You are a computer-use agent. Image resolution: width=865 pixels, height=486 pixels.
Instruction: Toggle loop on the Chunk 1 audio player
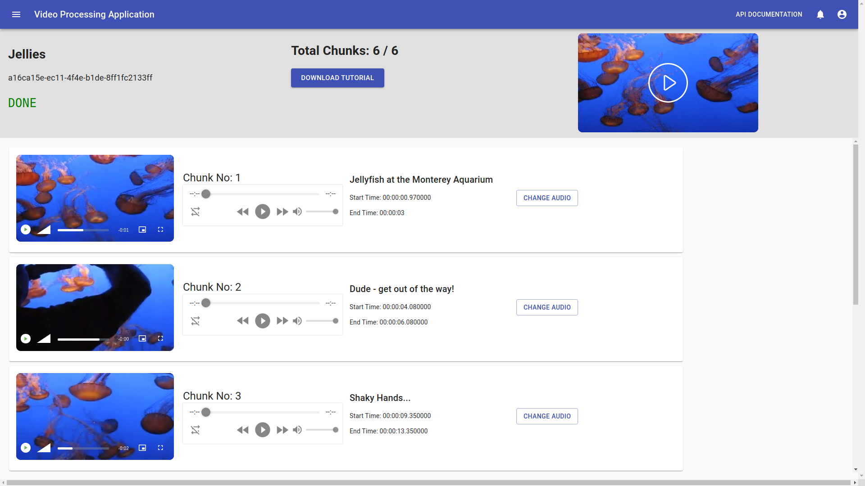tap(195, 211)
